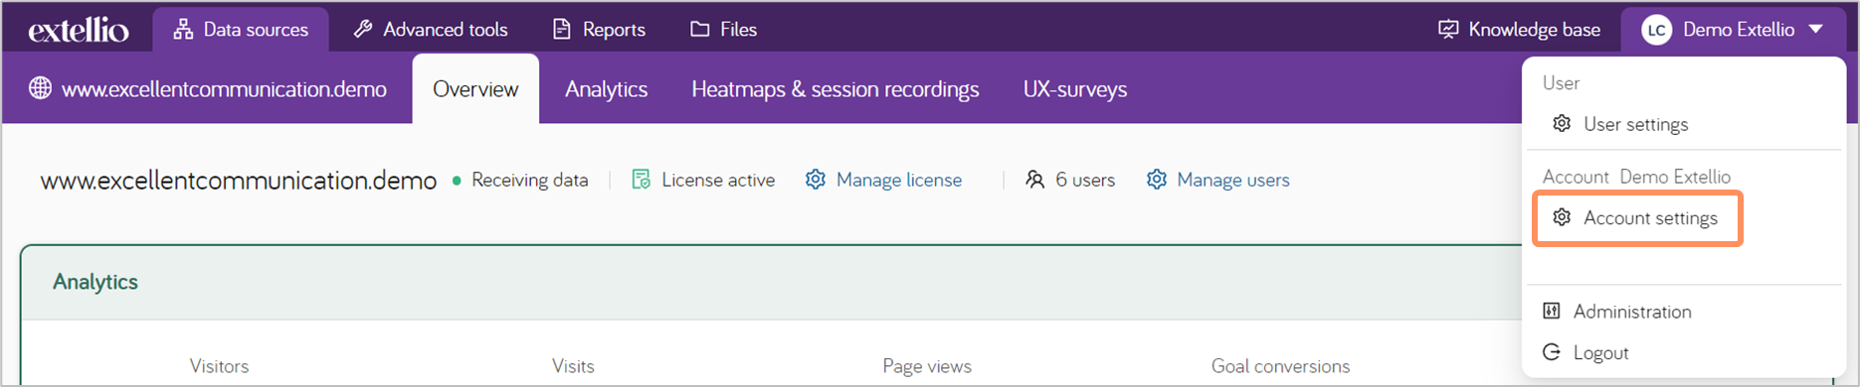1860x387 pixels.
Task: Click the Advanced tools wrench icon
Action: [x=363, y=30]
